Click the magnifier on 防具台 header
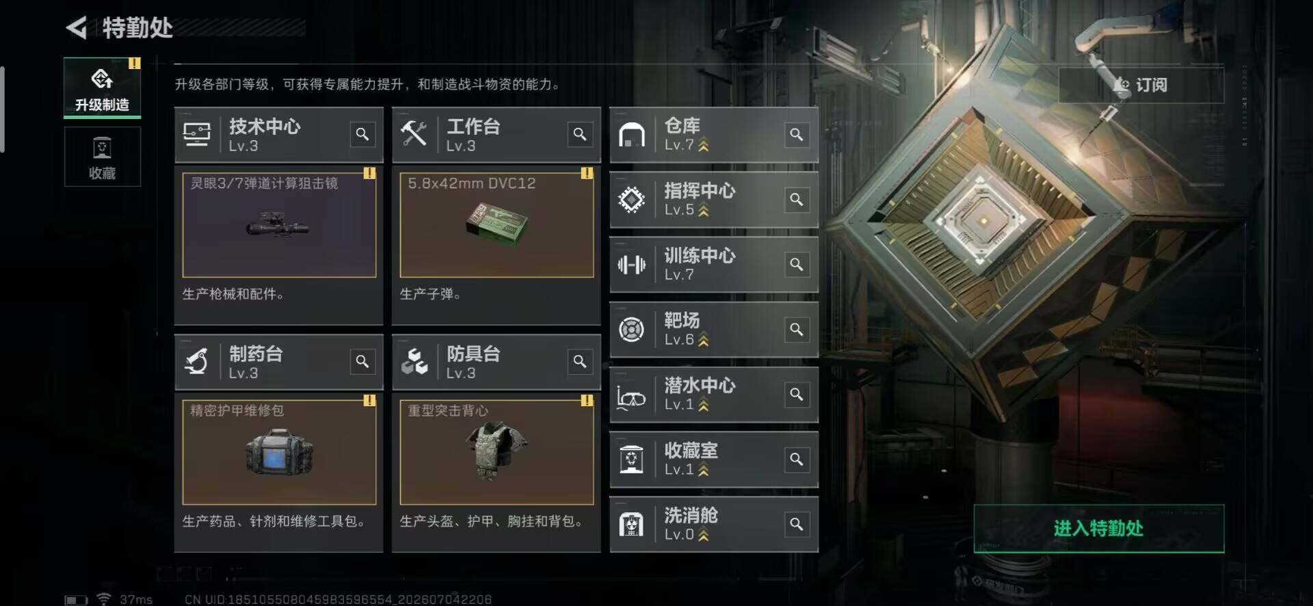Image resolution: width=1313 pixels, height=606 pixels. click(580, 361)
